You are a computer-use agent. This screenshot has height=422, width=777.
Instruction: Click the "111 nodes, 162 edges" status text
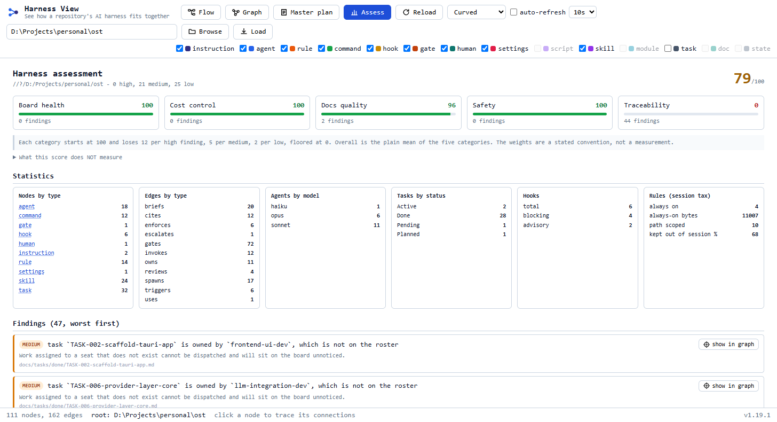click(x=44, y=415)
